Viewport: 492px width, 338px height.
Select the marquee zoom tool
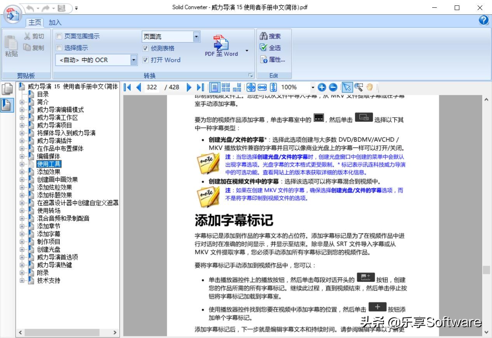tap(358, 87)
